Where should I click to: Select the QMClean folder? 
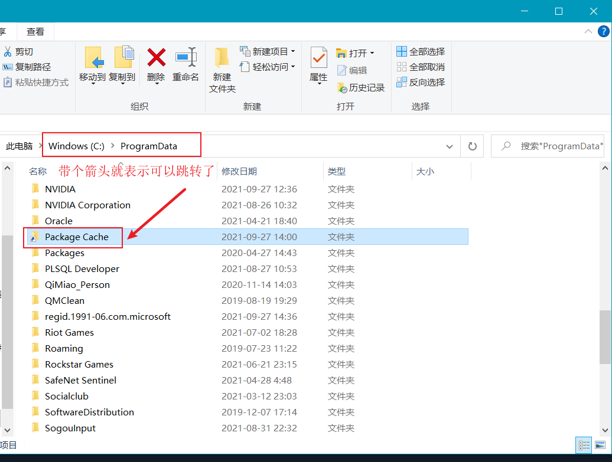(x=64, y=301)
